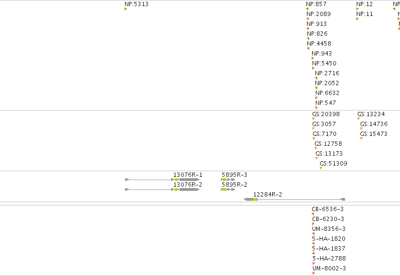Screen dimensions: 400x276
Task: Select the 13076R-1 transcript label
Action: [188, 175]
